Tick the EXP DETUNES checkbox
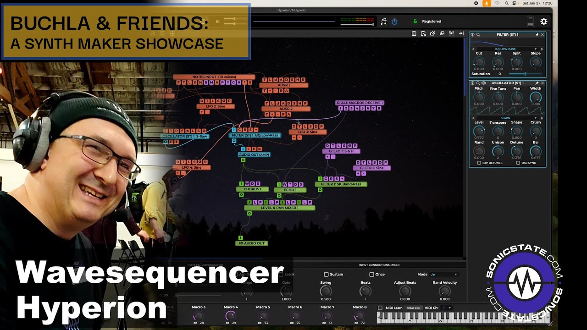Image resolution: width=587 pixels, height=330 pixels. click(x=479, y=163)
